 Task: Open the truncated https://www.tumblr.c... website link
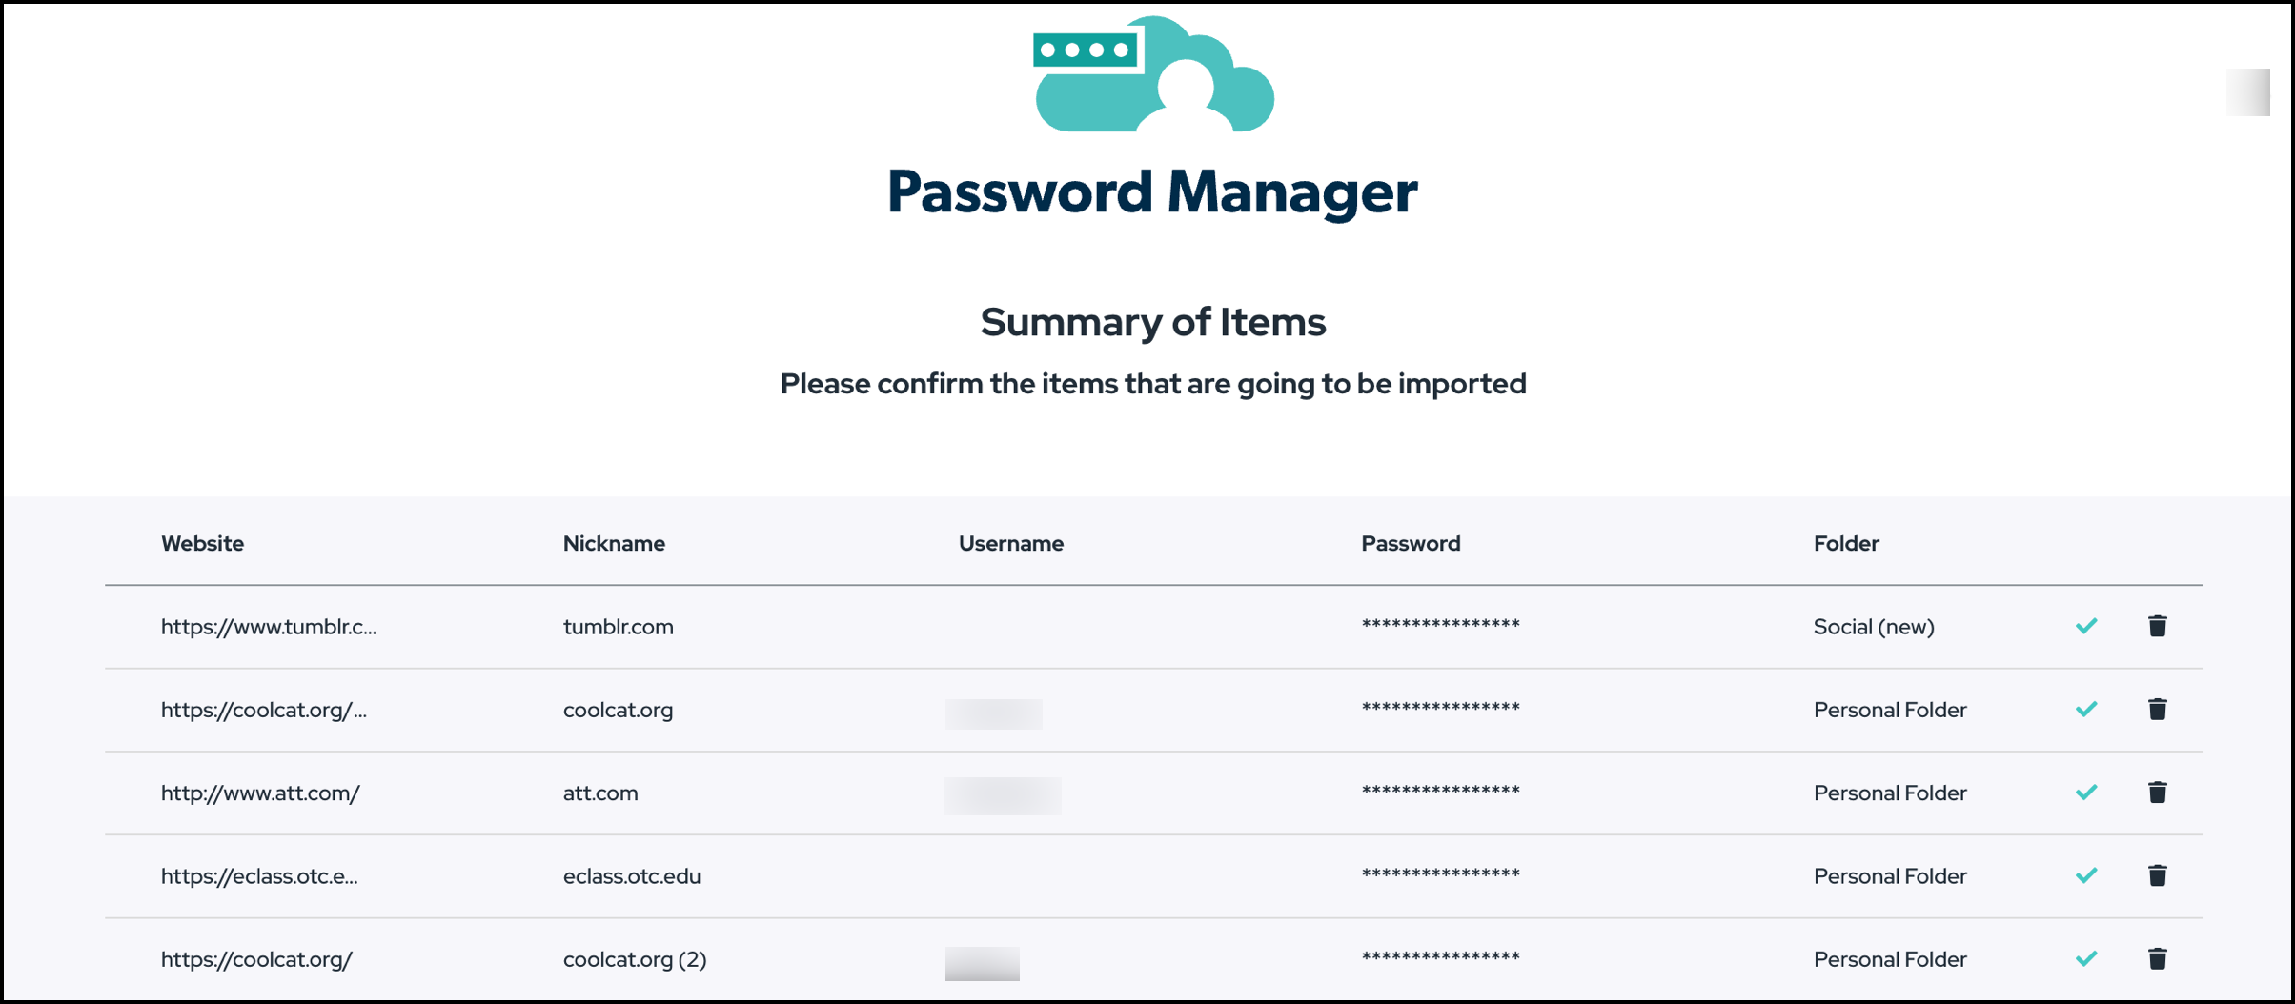270,627
